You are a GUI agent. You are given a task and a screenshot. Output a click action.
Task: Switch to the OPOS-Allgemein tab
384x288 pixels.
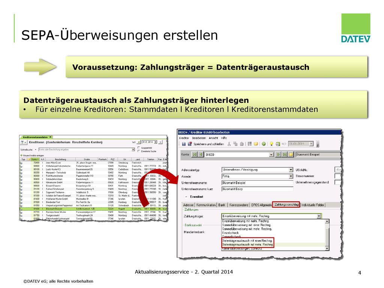(261, 205)
